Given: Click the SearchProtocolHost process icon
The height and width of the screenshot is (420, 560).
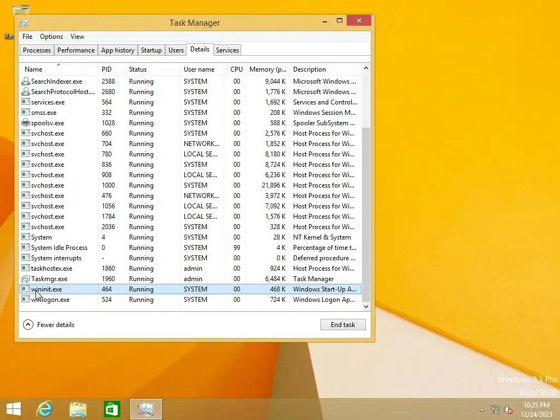Looking at the screenshot, I should (25, 91).
